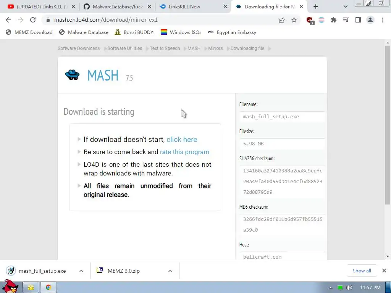Click the Filesize value 5.98 MB
391x293 pixels.
(x=282, y=144)
